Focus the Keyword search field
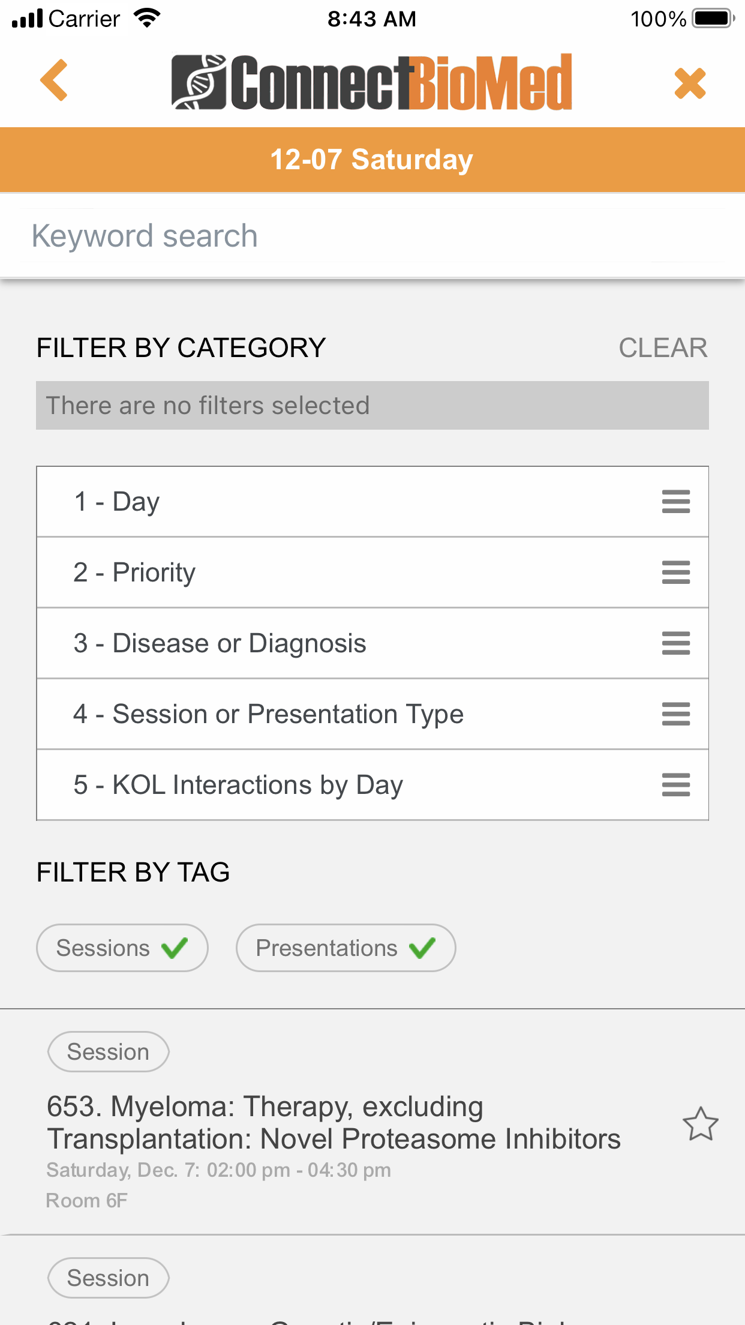The width and height of the screenshot is (745, 1325). pyautogui.click(x=372, y=236)
